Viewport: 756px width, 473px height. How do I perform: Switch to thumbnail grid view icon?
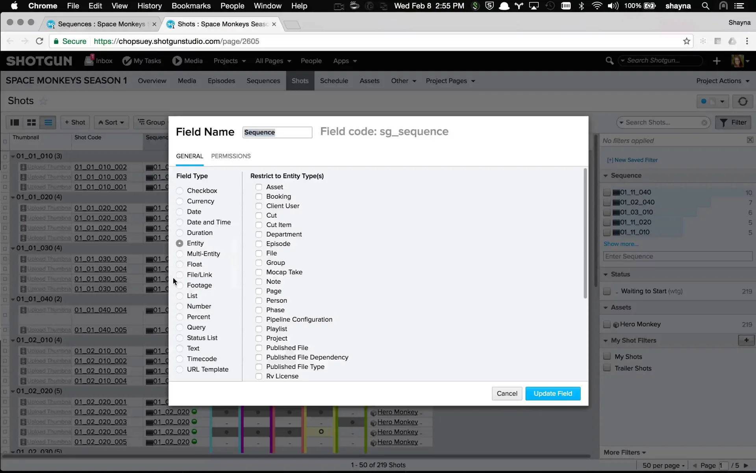pos(31,122)
